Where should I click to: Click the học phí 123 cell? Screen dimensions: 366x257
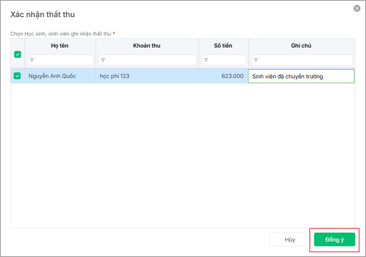115,76
